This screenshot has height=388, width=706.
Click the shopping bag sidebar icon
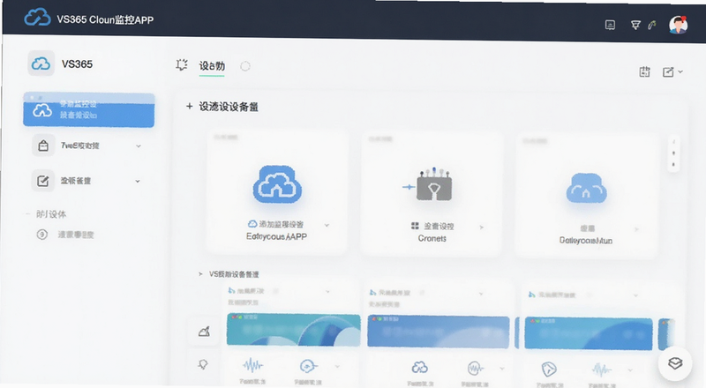(x=43, y=145)
